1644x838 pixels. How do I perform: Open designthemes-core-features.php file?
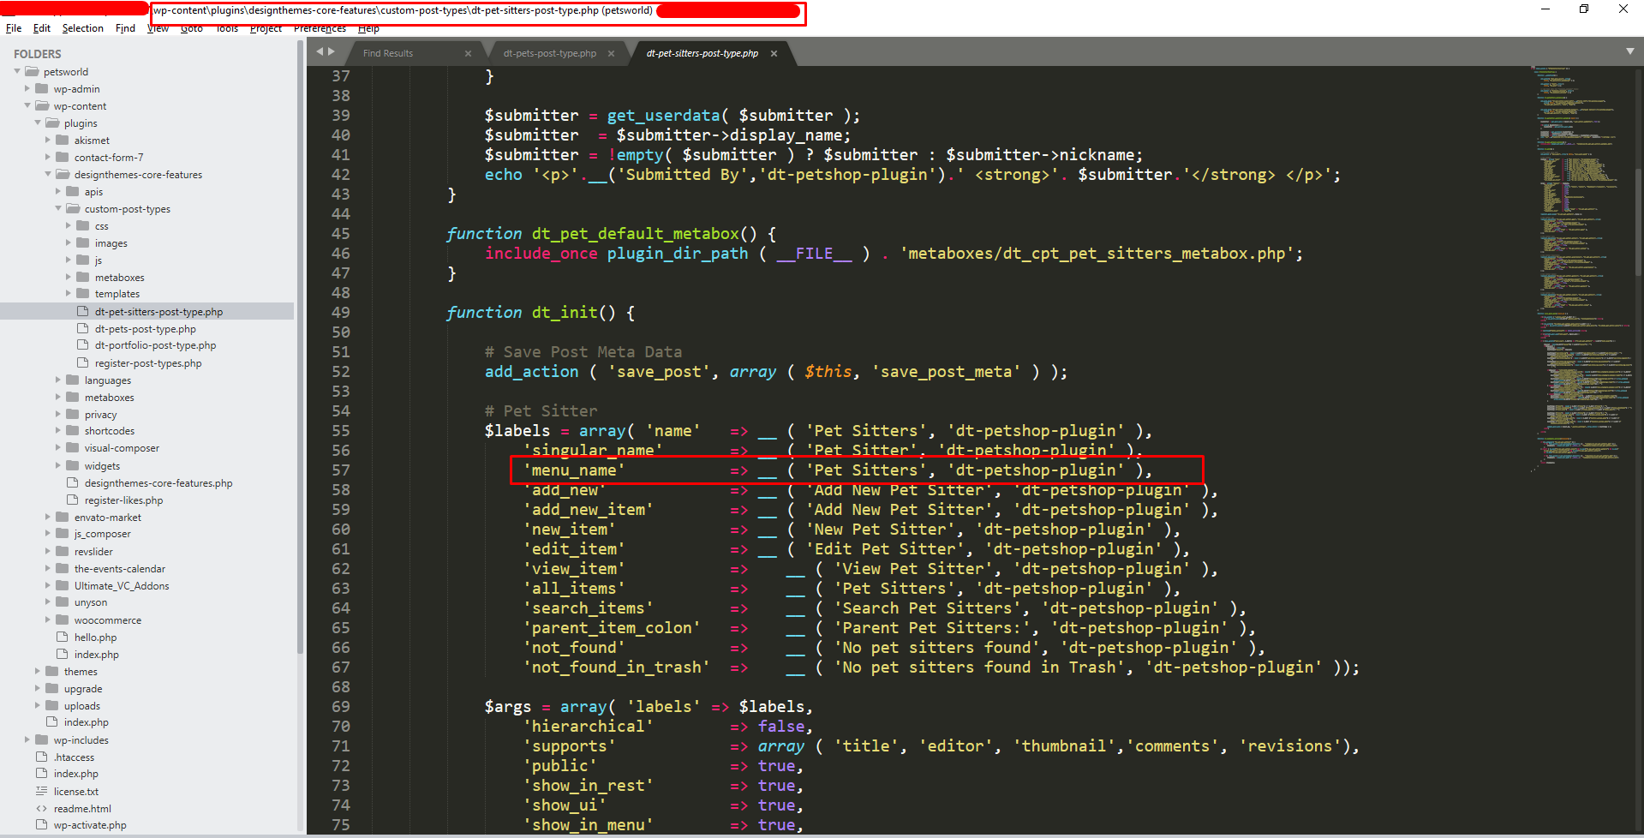(x=158, y=483)
